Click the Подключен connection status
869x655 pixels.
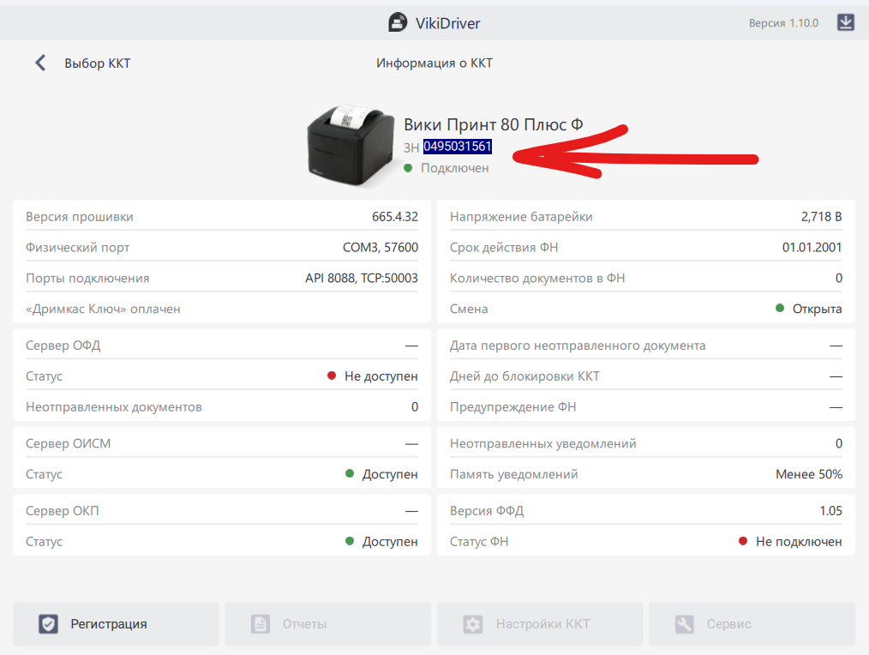point(454,168)
